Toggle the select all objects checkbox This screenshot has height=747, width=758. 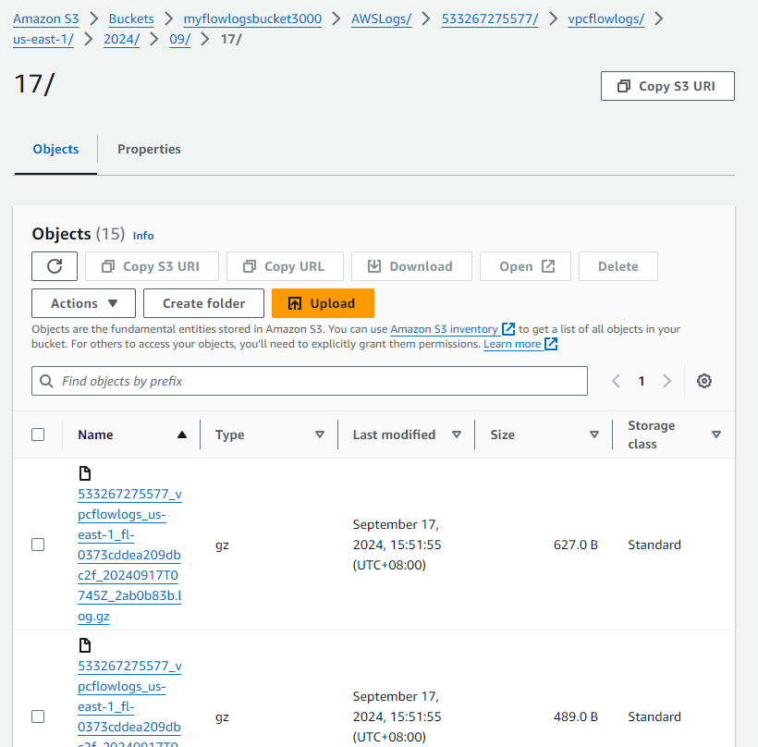(x=38, y=435)
